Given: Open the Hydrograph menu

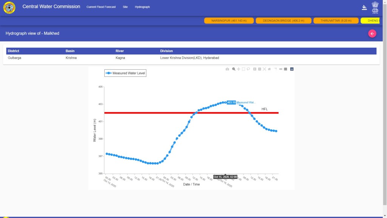Looking at the screenshot, I should (x=142, y=7).
